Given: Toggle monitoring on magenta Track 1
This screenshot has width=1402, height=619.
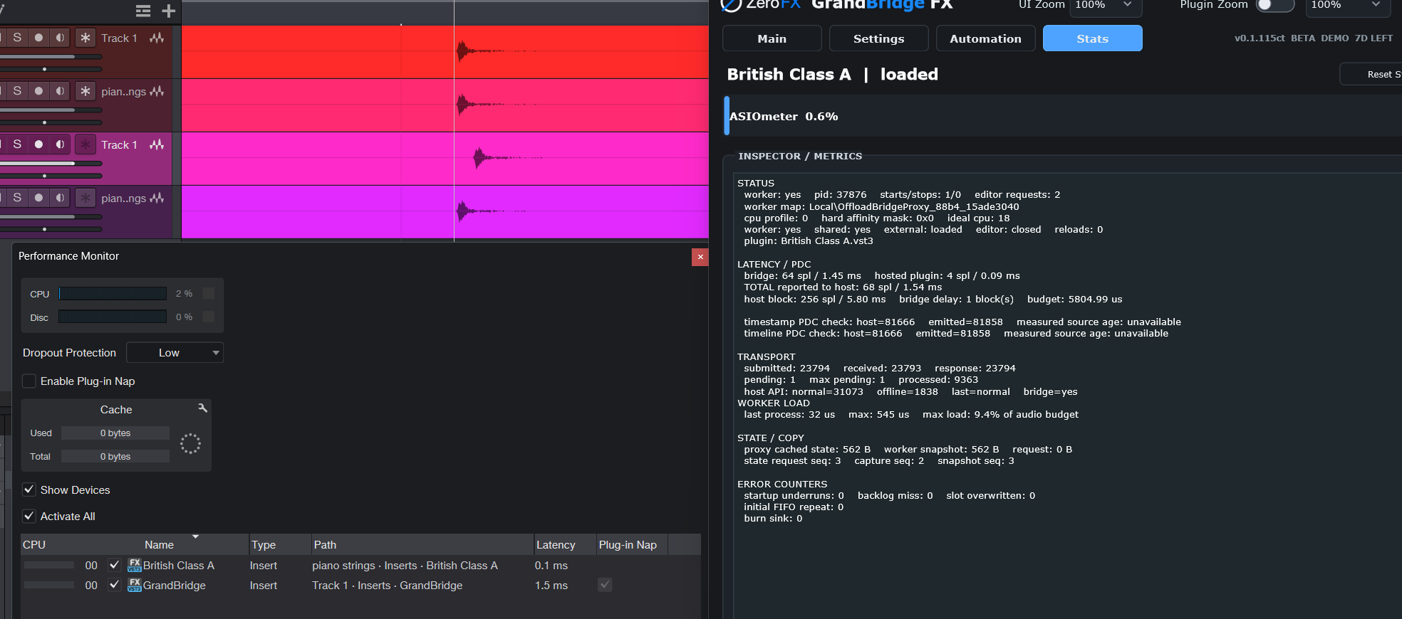Looking at the screenshot, I should point(60,144).
